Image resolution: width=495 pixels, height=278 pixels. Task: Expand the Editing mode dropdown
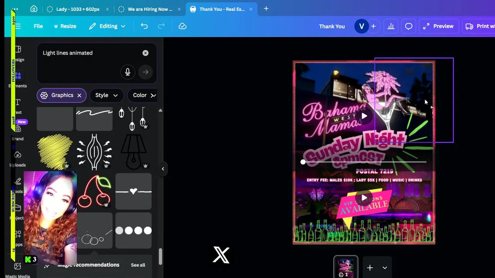(107, 26)
